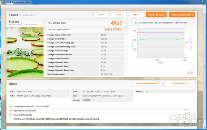Expand Storage conventional 1.0 score section
The width and height of the screenshot is (207, 130).
point(10,106)
